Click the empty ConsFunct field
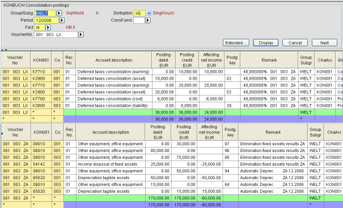 [139, 20]
